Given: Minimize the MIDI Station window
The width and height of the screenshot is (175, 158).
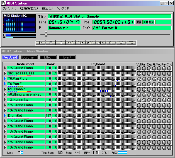Looking at the screenshot, I should 162,3.
